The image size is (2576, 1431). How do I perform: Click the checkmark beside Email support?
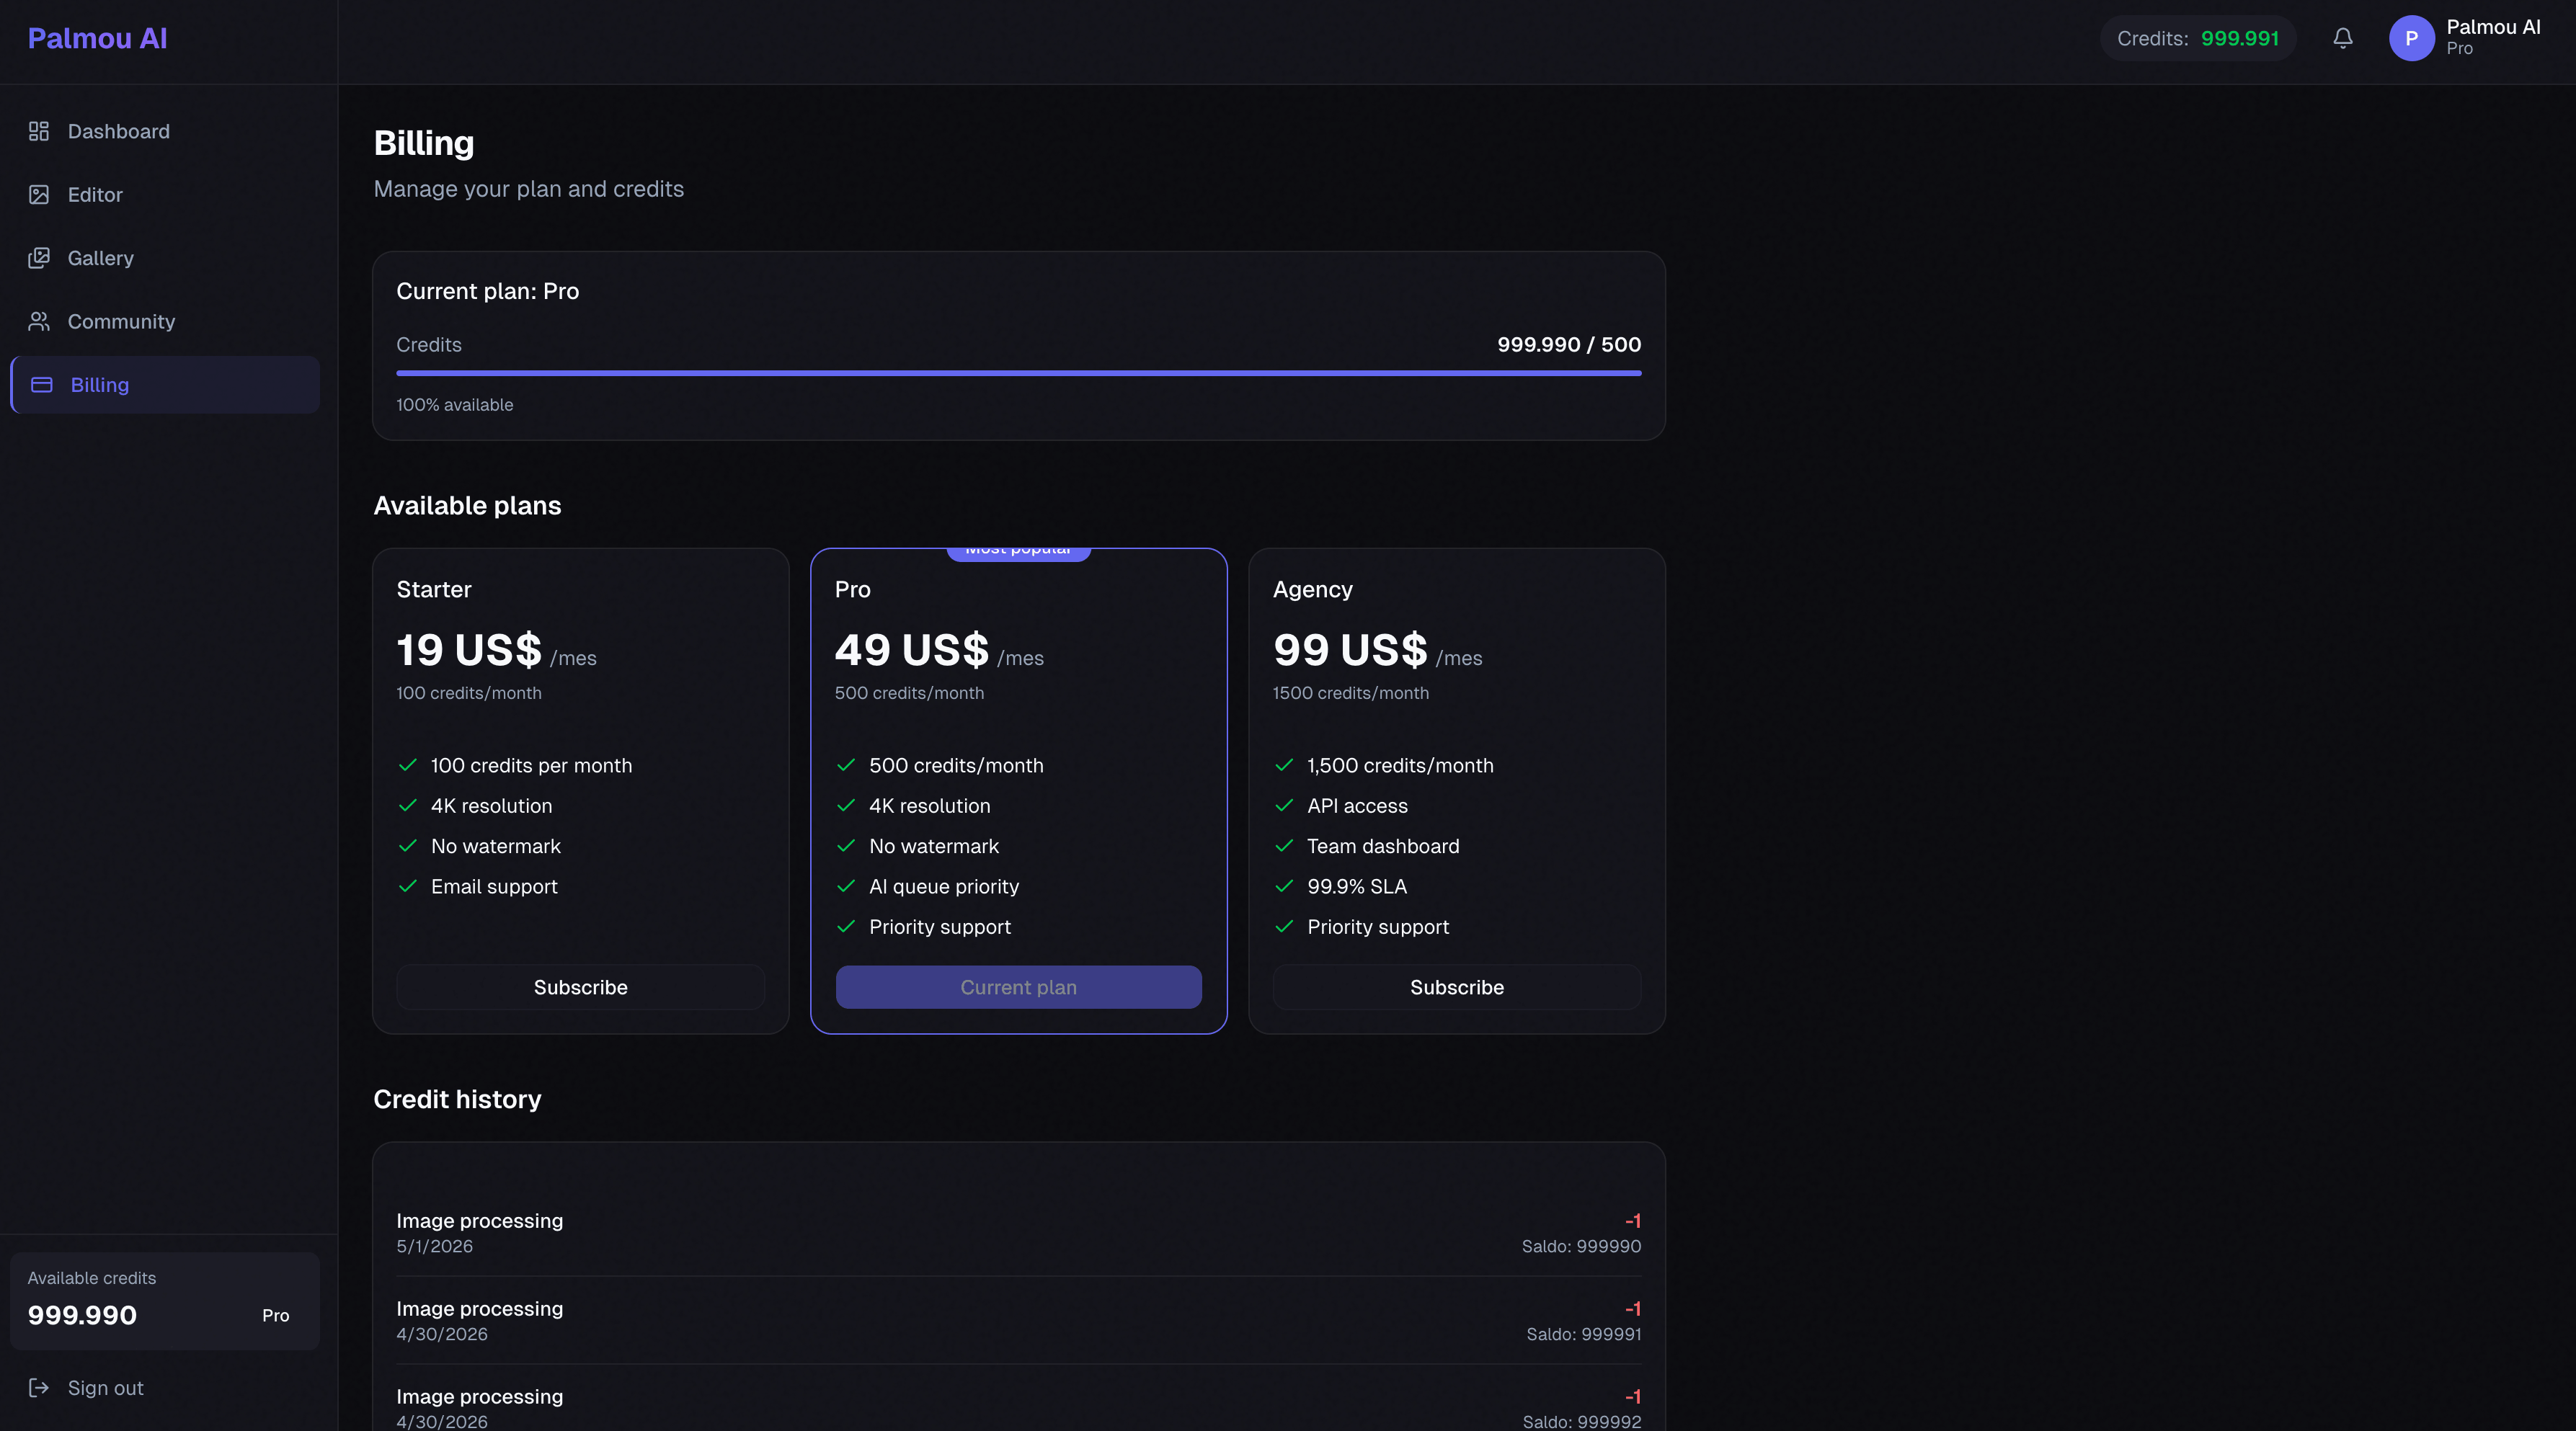[408, 886]
